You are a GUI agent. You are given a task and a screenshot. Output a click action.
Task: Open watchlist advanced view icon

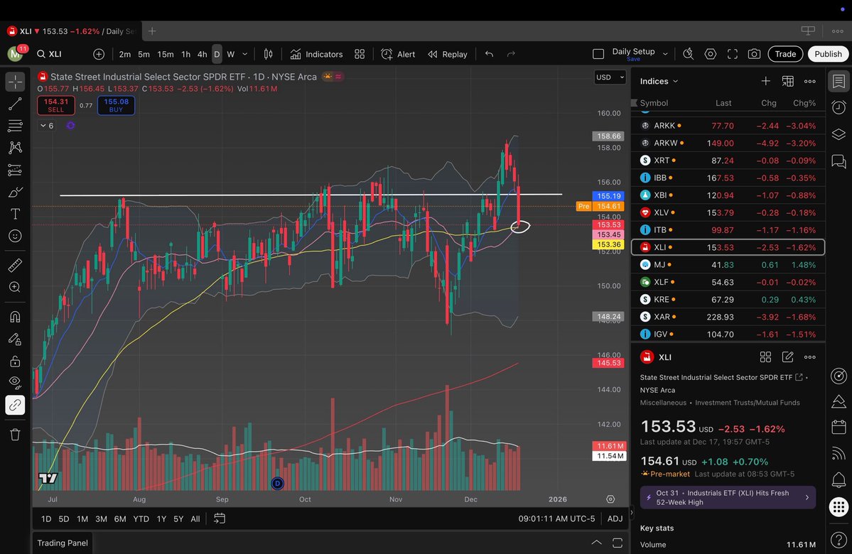(787, 81)
